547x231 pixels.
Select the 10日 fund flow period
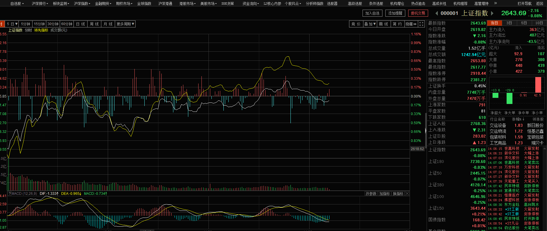[539, 23]
